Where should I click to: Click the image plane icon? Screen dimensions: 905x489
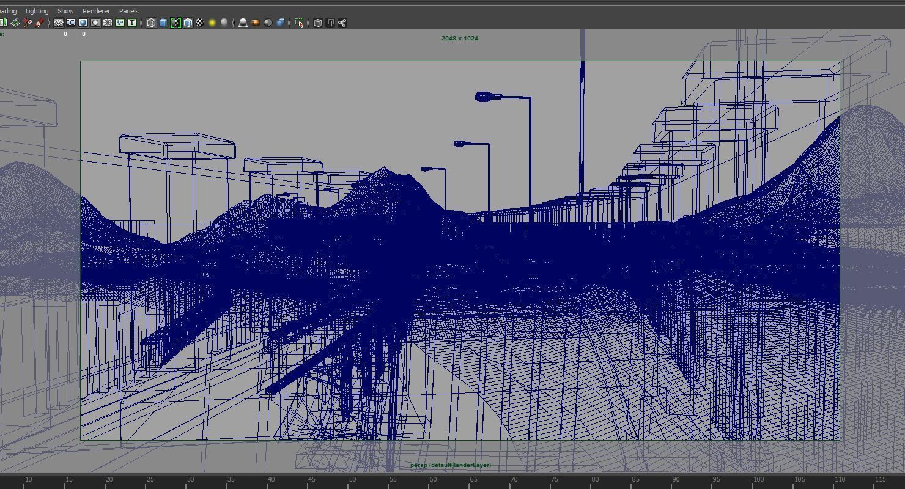click(15, 23)
